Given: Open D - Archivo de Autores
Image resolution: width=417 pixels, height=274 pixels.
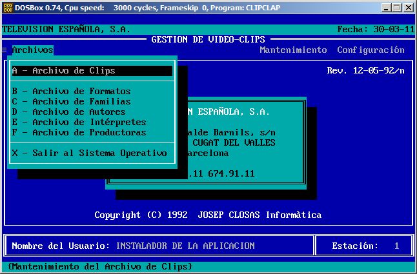Looking at the screenshot, I should [68, 112].
